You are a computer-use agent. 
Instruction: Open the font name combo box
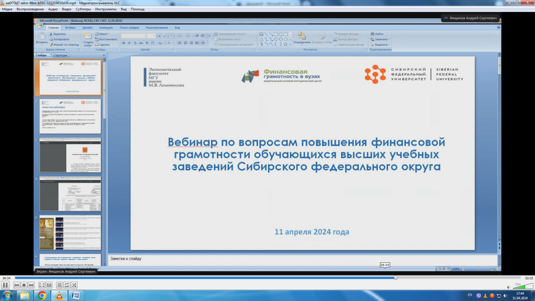pos(133,36)
